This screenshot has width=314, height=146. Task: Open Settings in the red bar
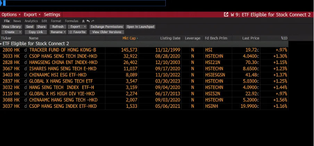(52, 15)
